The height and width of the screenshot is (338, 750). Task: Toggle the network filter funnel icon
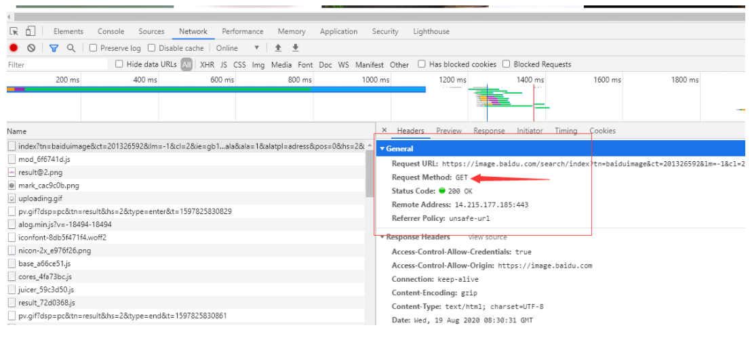(x=54, y=48)
